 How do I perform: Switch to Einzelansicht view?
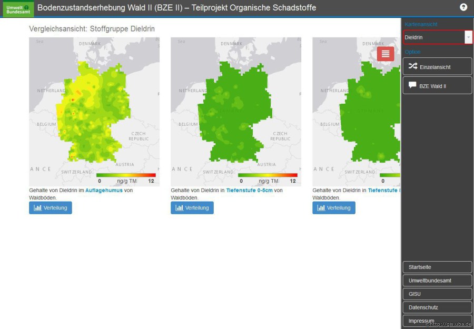[x=437, y=67]
